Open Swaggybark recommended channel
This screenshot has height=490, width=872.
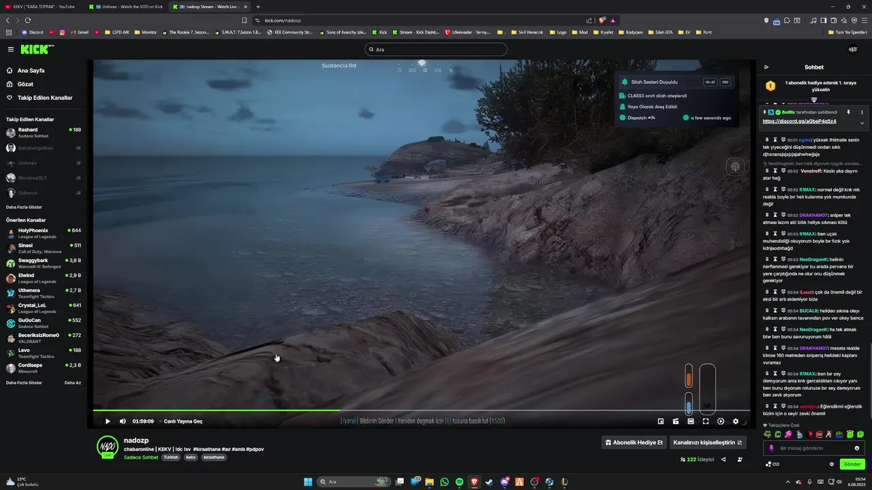tap(44, 263)
